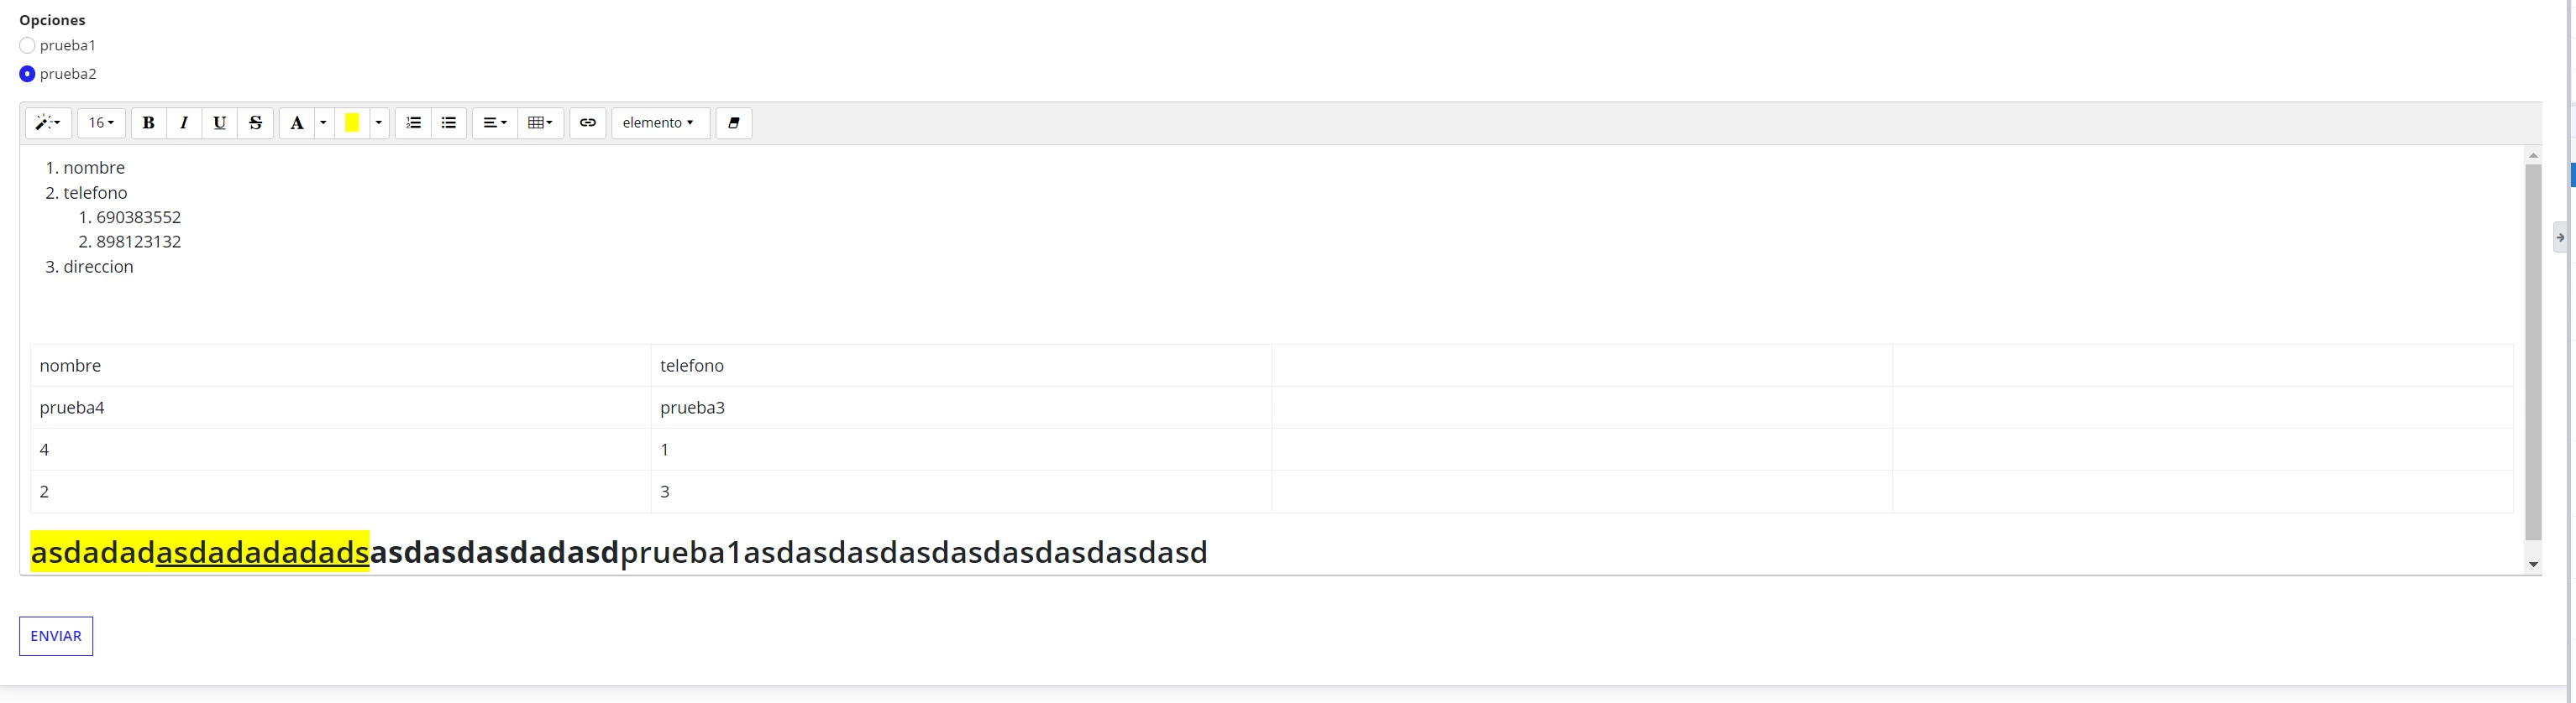Open the table insert dropdown
Screen dimensions: 2576x703
[541, 122]
